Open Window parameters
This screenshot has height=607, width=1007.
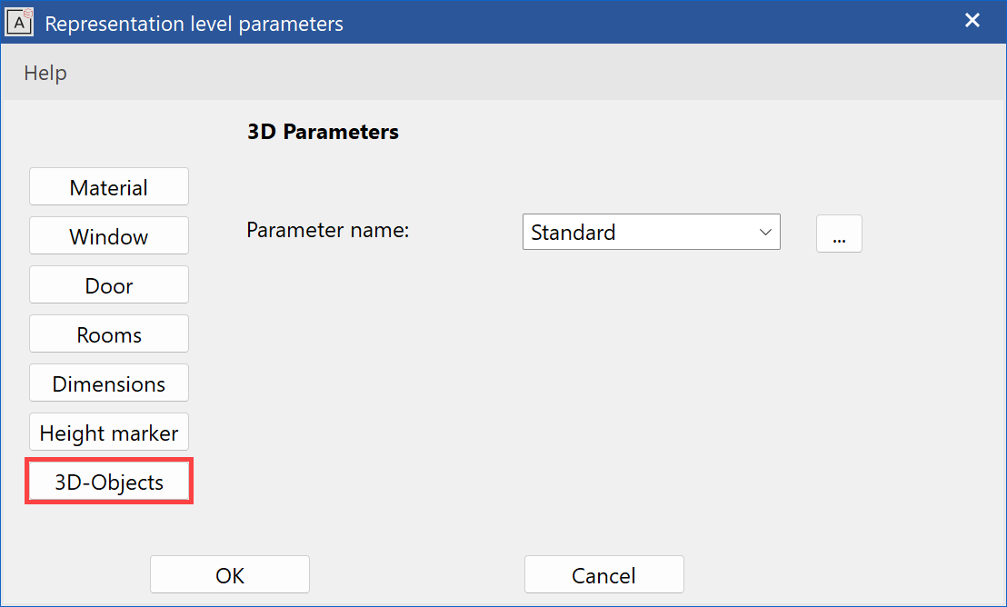pyautogui.click(x=108, y=235)
